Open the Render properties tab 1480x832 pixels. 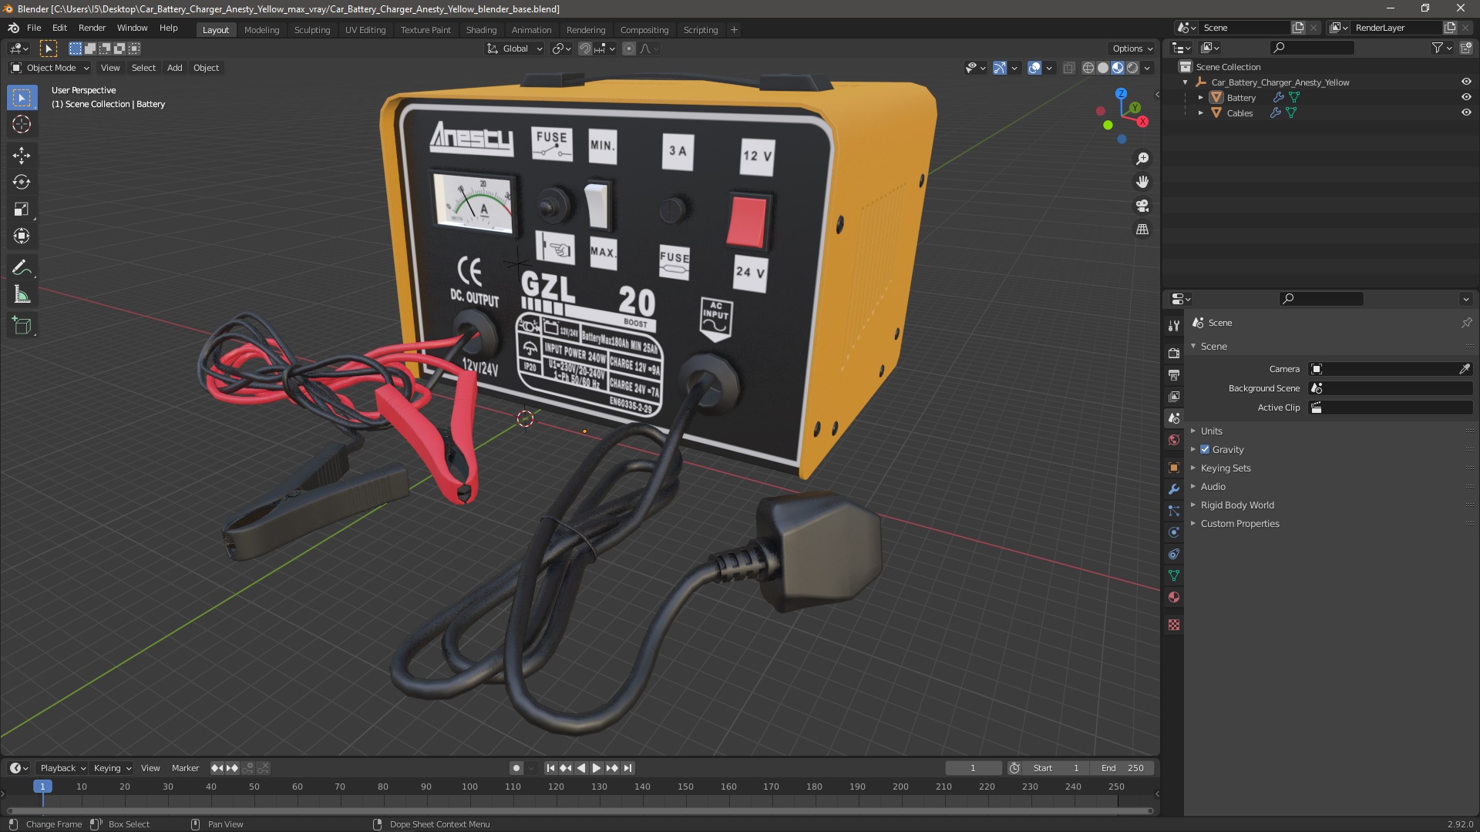(x=1174, y=353)
